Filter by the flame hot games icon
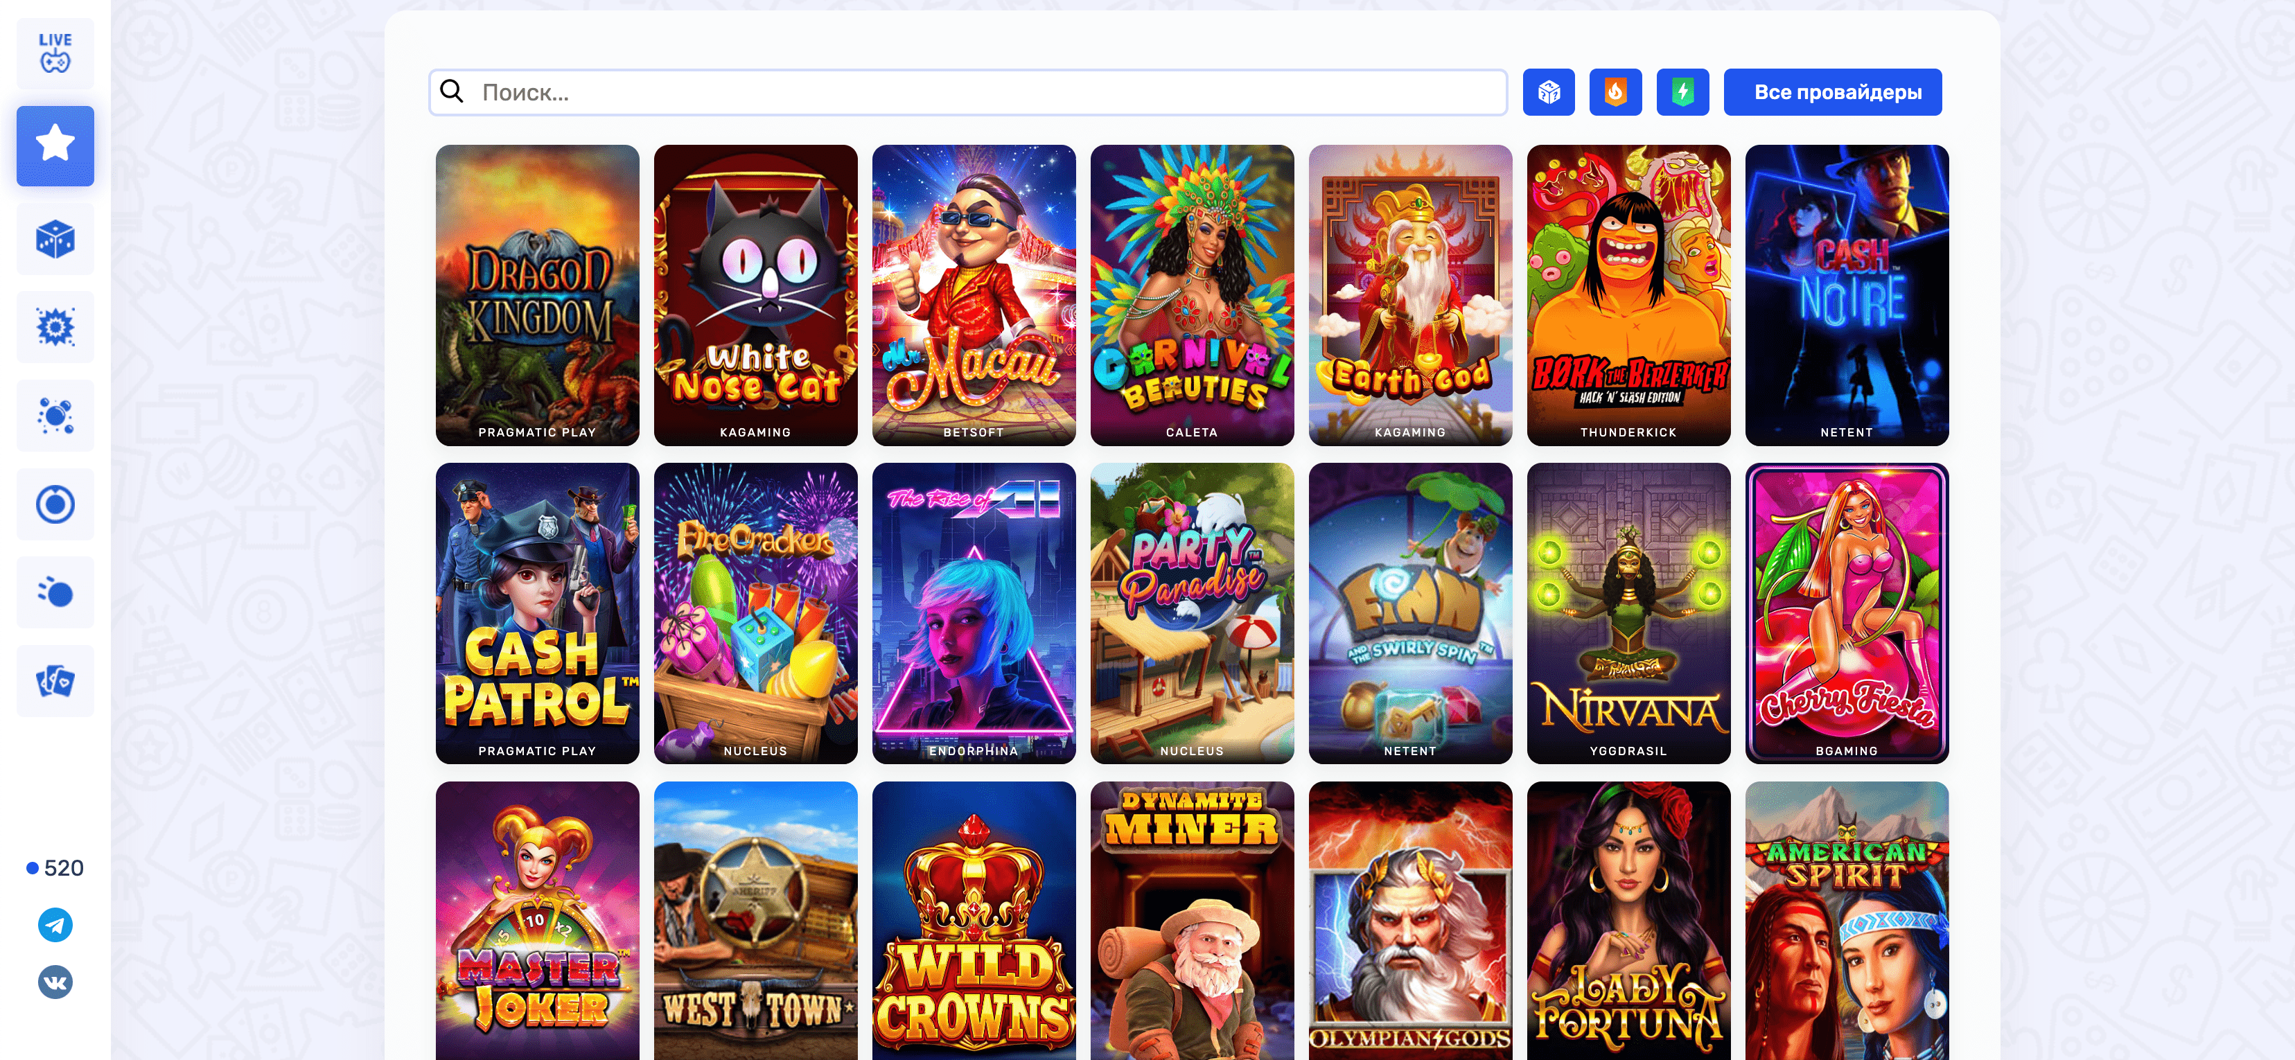This screenshot has width=2295, height=1060. [1615, 91]
